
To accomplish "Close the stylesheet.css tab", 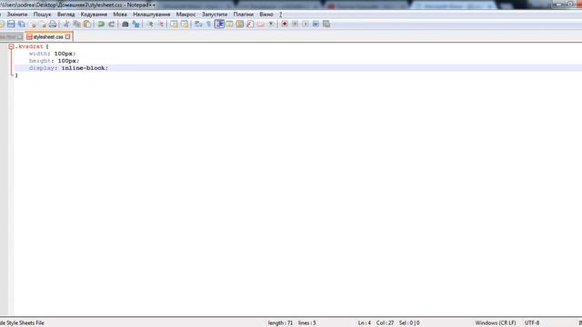I will (67, 36).
